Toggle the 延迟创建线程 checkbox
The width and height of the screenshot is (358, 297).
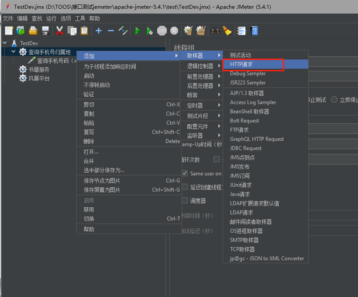click(185, 187)
